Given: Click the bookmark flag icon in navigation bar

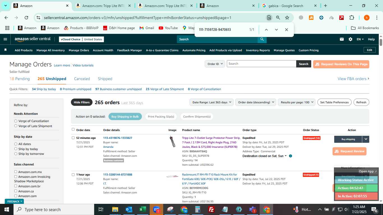Looking at the screenshot, I should [5, 50].
